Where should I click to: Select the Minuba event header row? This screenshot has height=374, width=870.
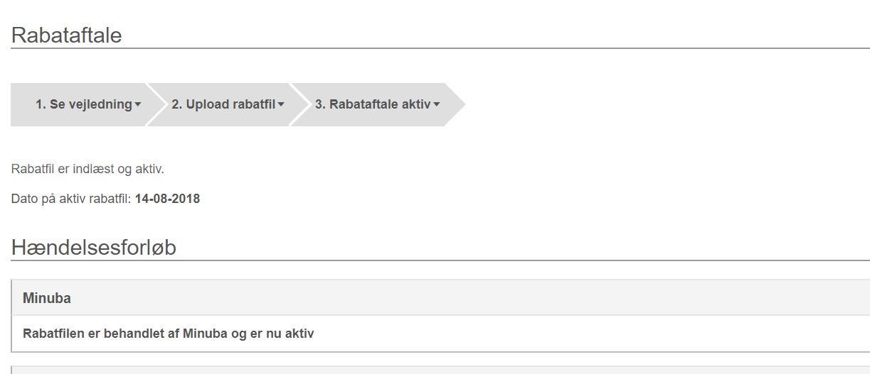point(440,298)
